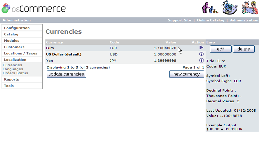Go to Currencies submenu link
Screen dimensions: 259x141
tap(12, 65)
